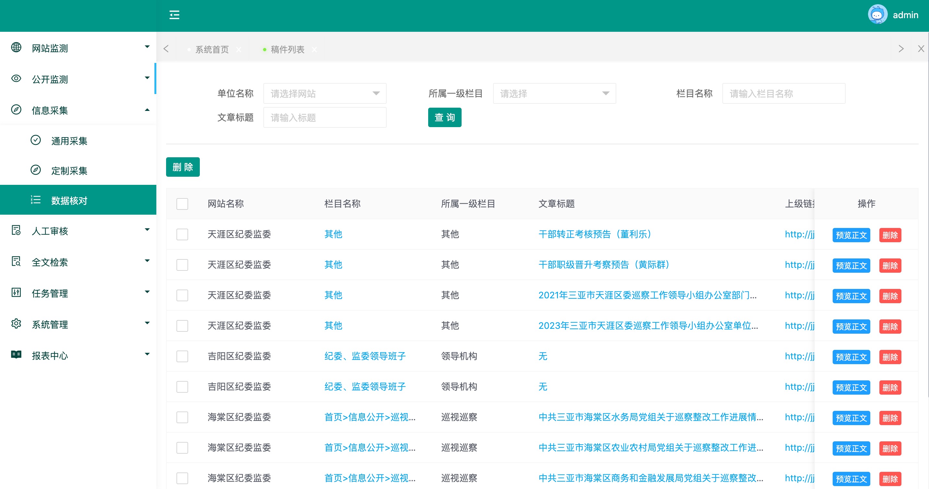Expand the 公开监测 menu arrow
929x489 pixels.
[x=147, y=78]
